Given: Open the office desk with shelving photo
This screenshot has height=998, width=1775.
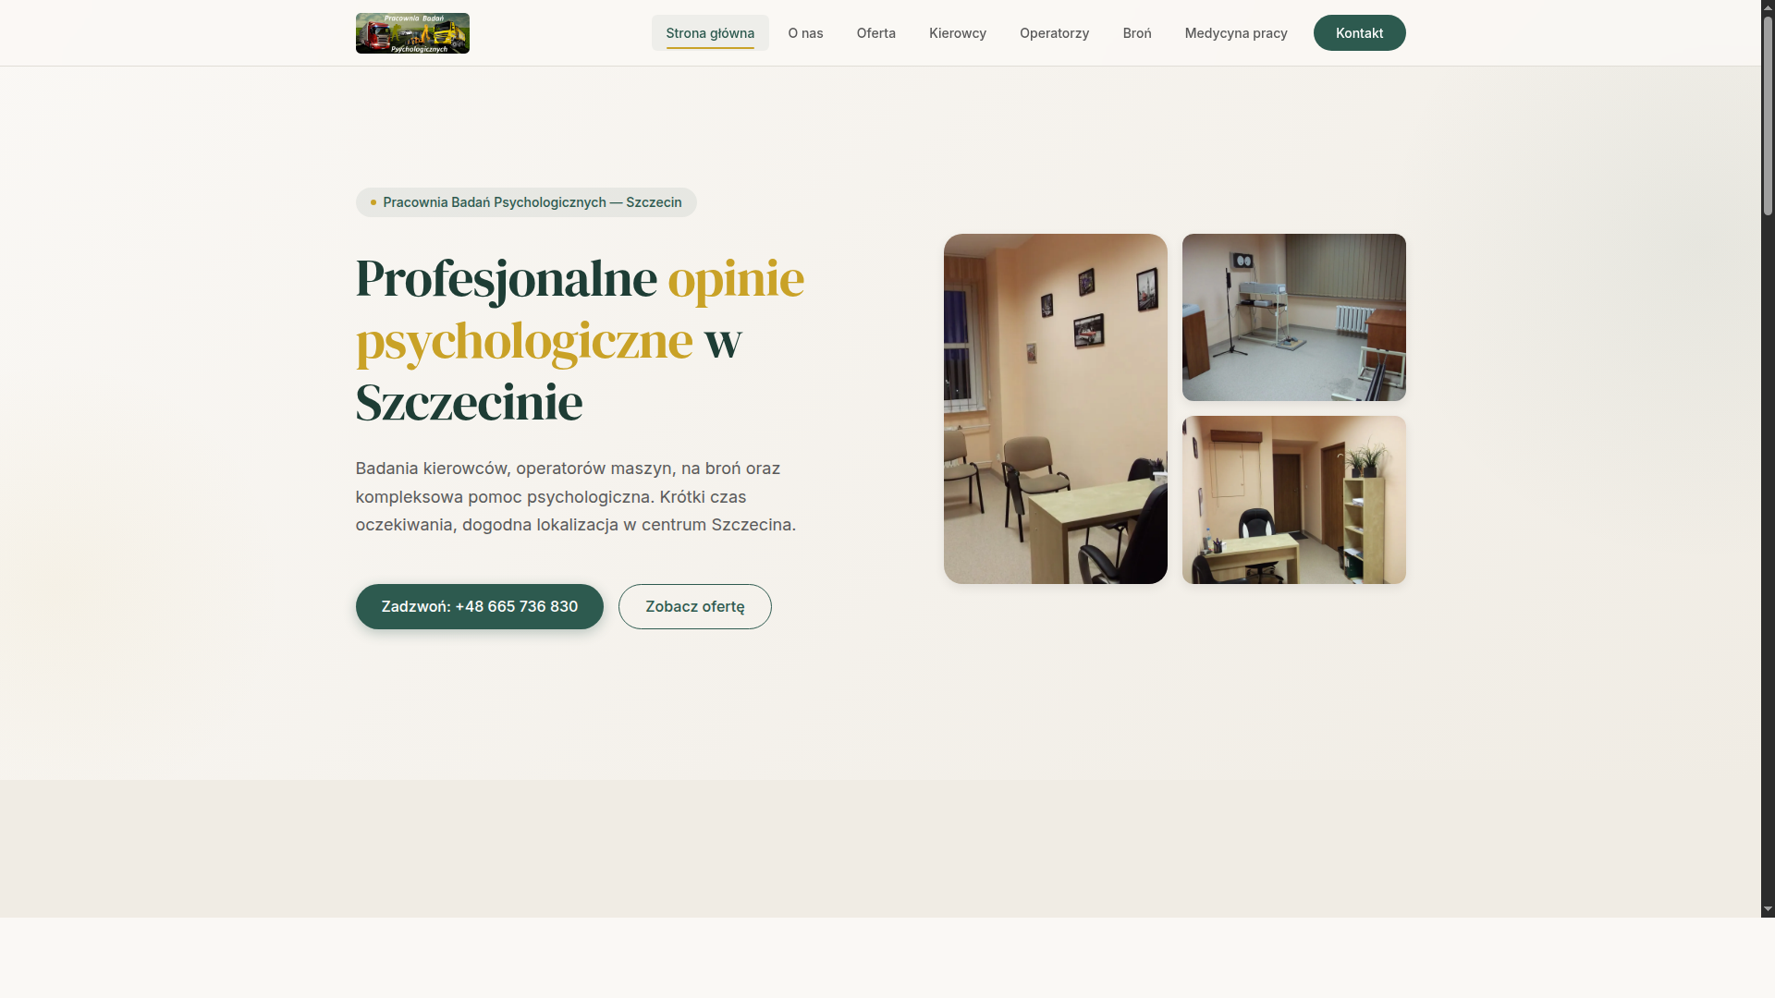Looking at the screenshot, I should 1293,500.
